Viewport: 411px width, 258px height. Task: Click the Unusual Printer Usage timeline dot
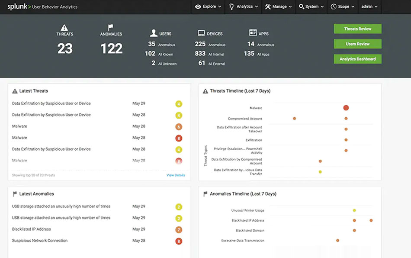354,210
